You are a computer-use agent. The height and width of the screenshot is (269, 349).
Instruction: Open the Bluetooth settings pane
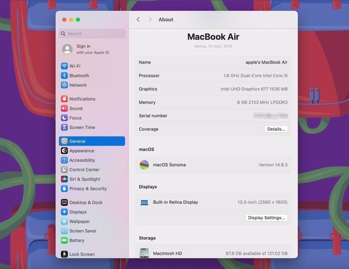pyautogui.click(x=92, y=75)
